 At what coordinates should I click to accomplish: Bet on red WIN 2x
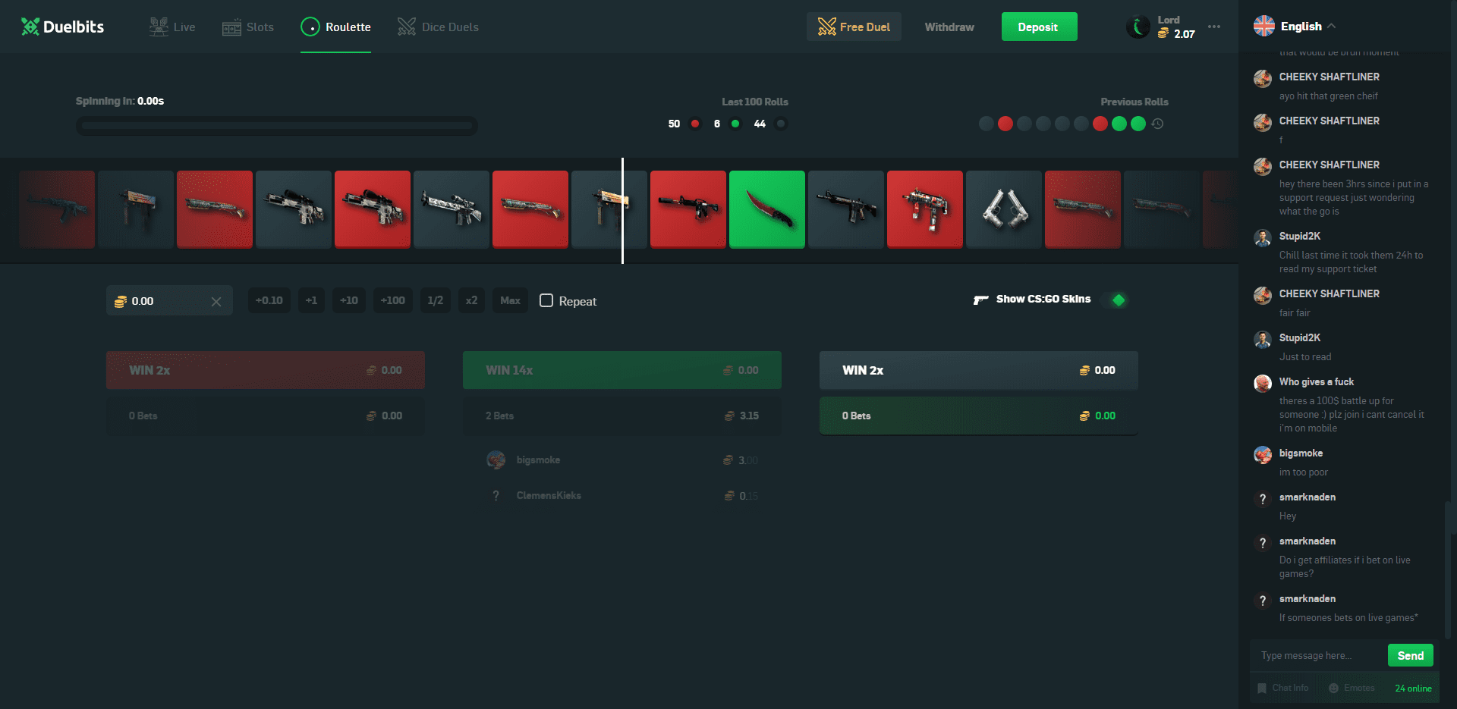coord(266,370)
